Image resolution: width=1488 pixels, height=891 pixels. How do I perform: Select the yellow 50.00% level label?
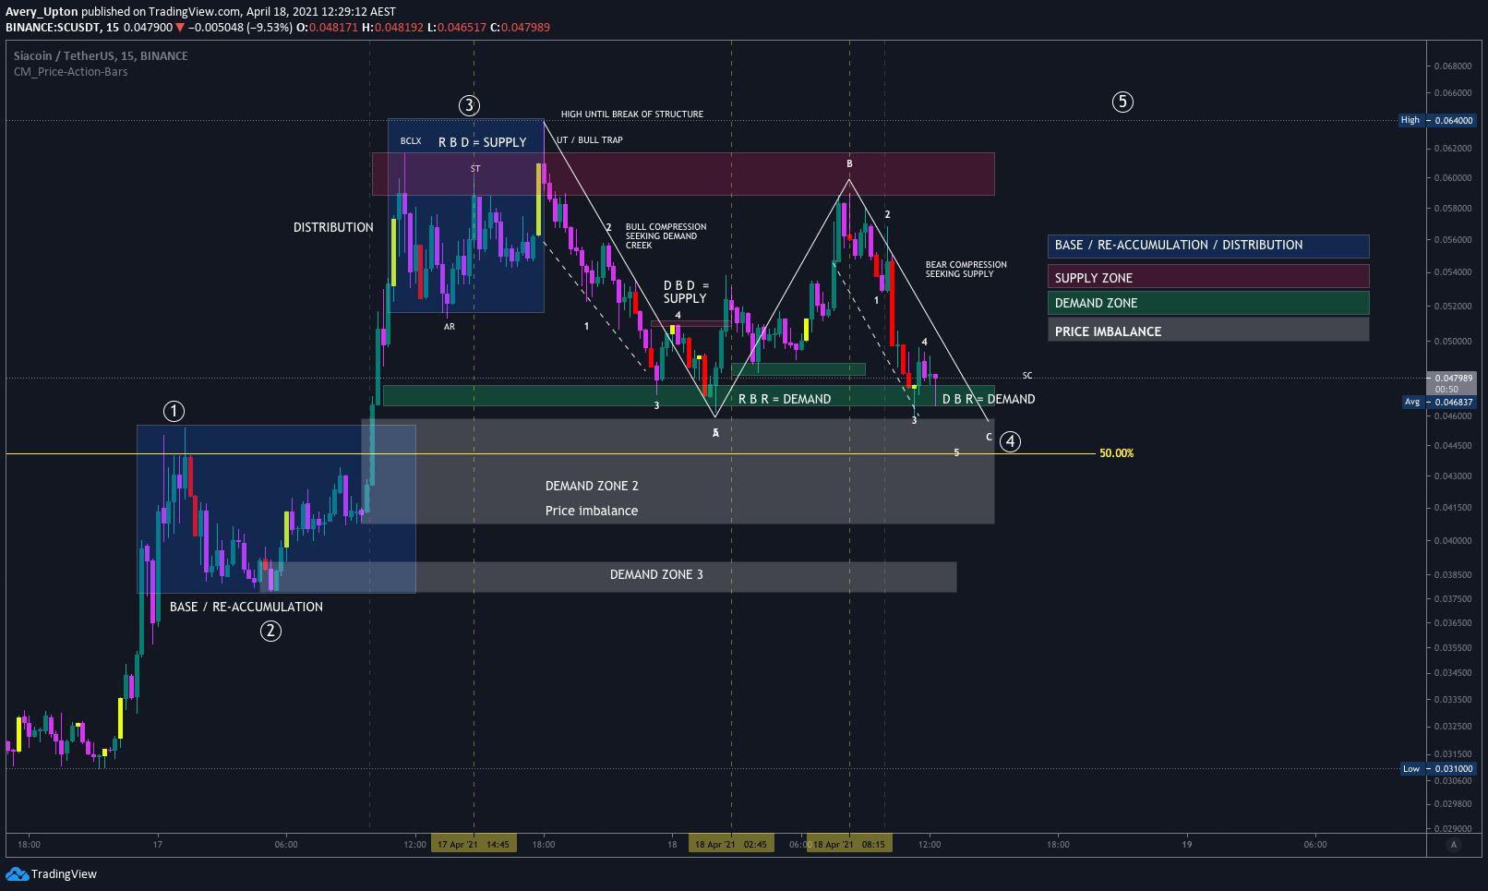[1117, 453]
